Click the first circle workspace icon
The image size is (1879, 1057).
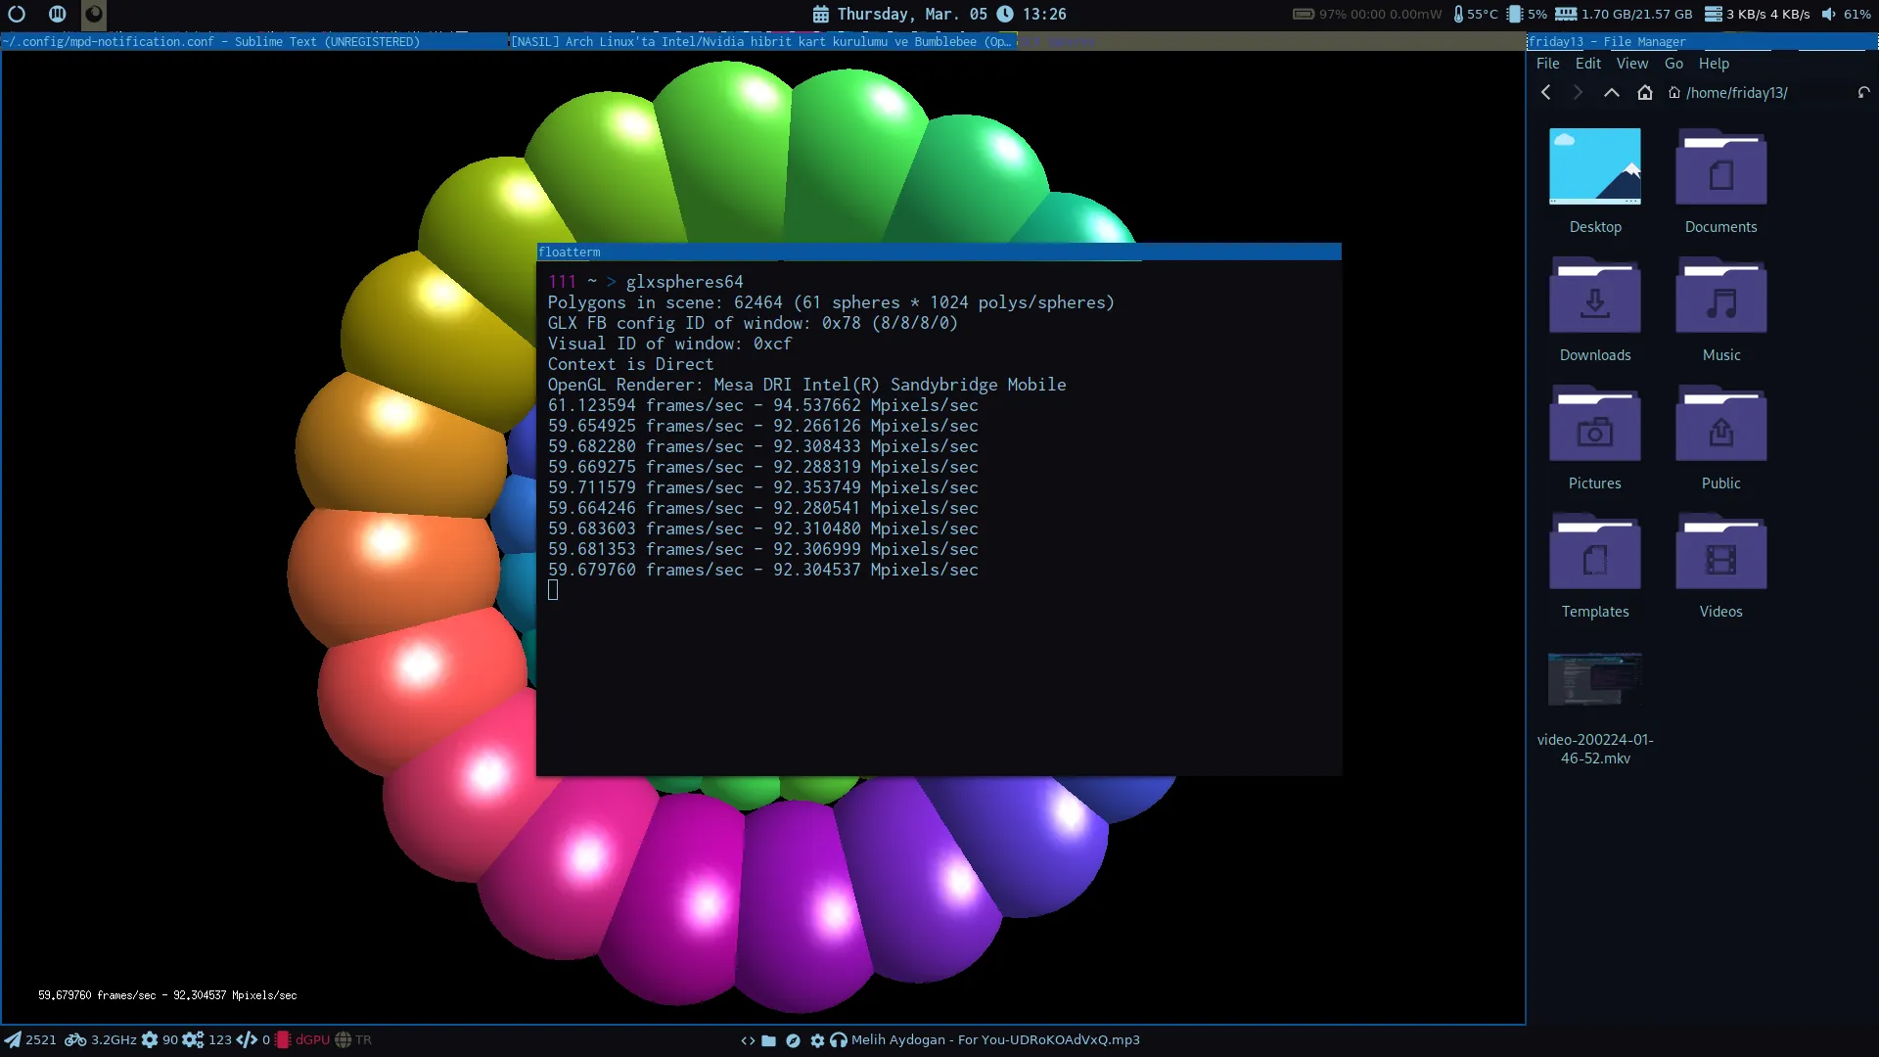[17, 14]
